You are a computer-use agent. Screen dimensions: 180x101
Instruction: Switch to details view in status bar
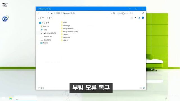click(x=141, y=88)
